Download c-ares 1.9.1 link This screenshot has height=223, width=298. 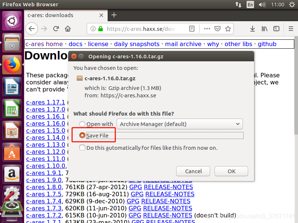coord(44,173)
